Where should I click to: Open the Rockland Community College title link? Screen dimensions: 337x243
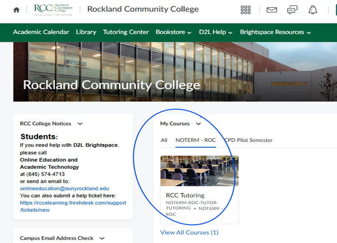[x=143, y=9]
